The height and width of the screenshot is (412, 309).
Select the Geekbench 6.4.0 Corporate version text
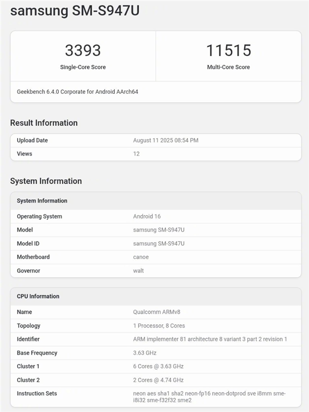[x=78, y=92]
